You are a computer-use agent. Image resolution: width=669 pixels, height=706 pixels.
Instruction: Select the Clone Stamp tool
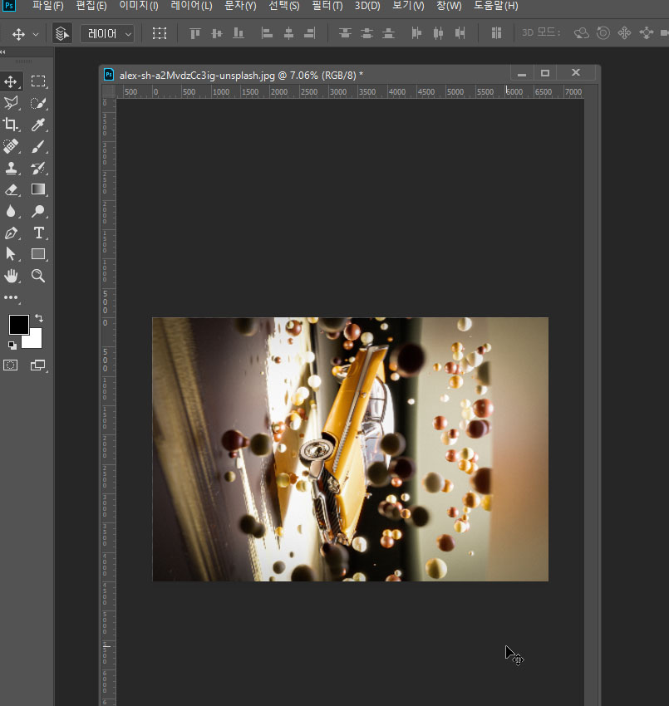pos(11,168)
